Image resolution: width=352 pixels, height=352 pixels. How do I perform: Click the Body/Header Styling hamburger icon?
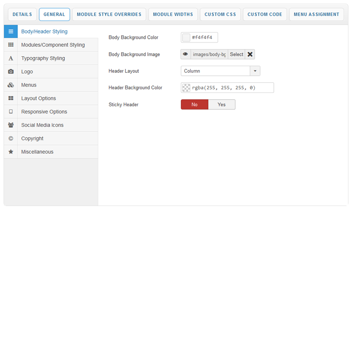point(11,32)
